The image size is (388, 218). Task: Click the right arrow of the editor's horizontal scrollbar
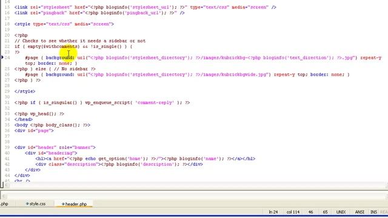(x=387, y=185)
